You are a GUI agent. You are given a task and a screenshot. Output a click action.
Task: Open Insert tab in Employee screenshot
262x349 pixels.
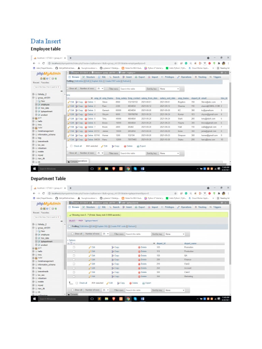click(127, 77)
